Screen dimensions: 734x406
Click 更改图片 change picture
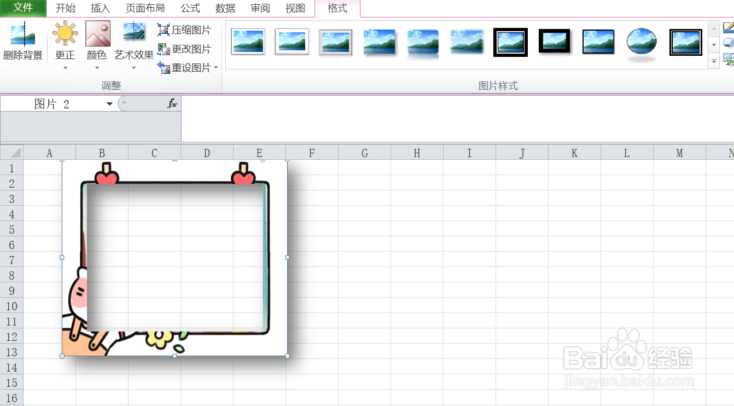[x=184, y=49]
